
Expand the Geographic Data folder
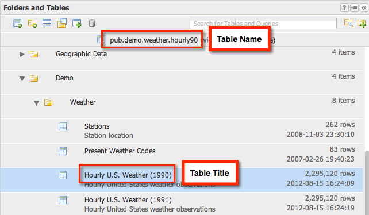click(22, 55)
